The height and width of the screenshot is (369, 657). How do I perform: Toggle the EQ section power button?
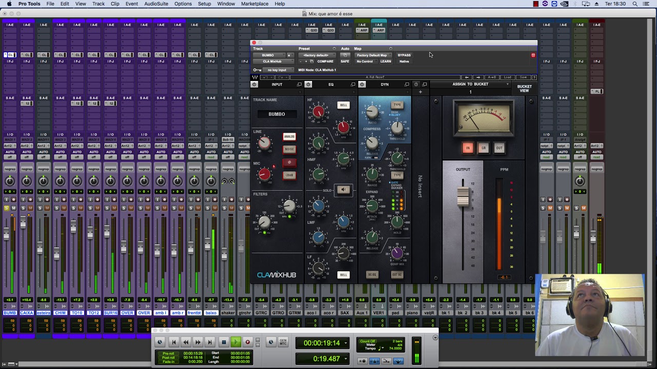[x=308, y=84]
